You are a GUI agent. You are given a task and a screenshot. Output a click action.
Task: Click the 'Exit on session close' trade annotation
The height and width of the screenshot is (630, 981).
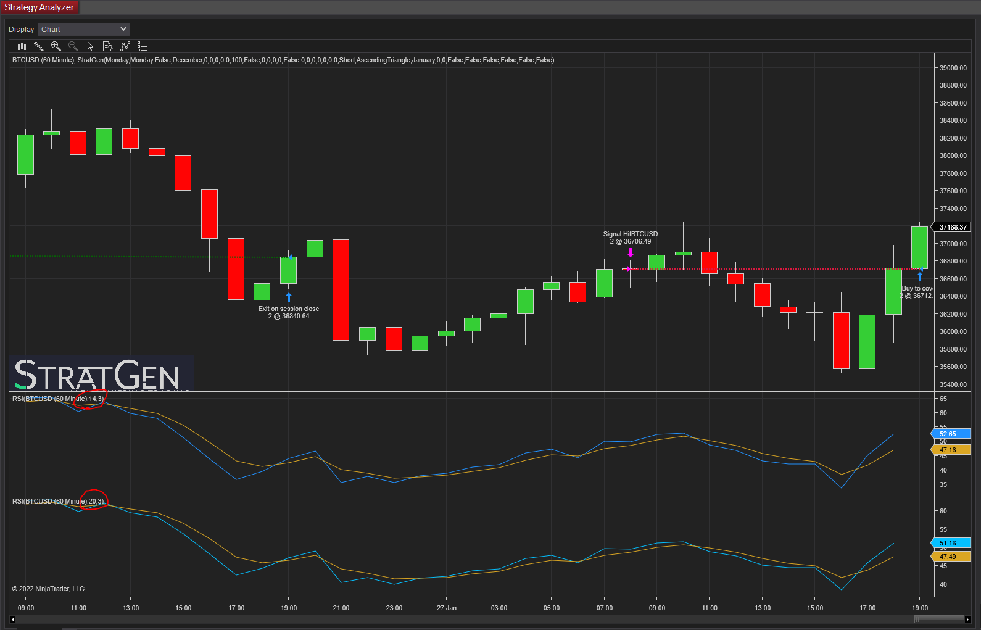pyautogui.click(x=289, y=312)
